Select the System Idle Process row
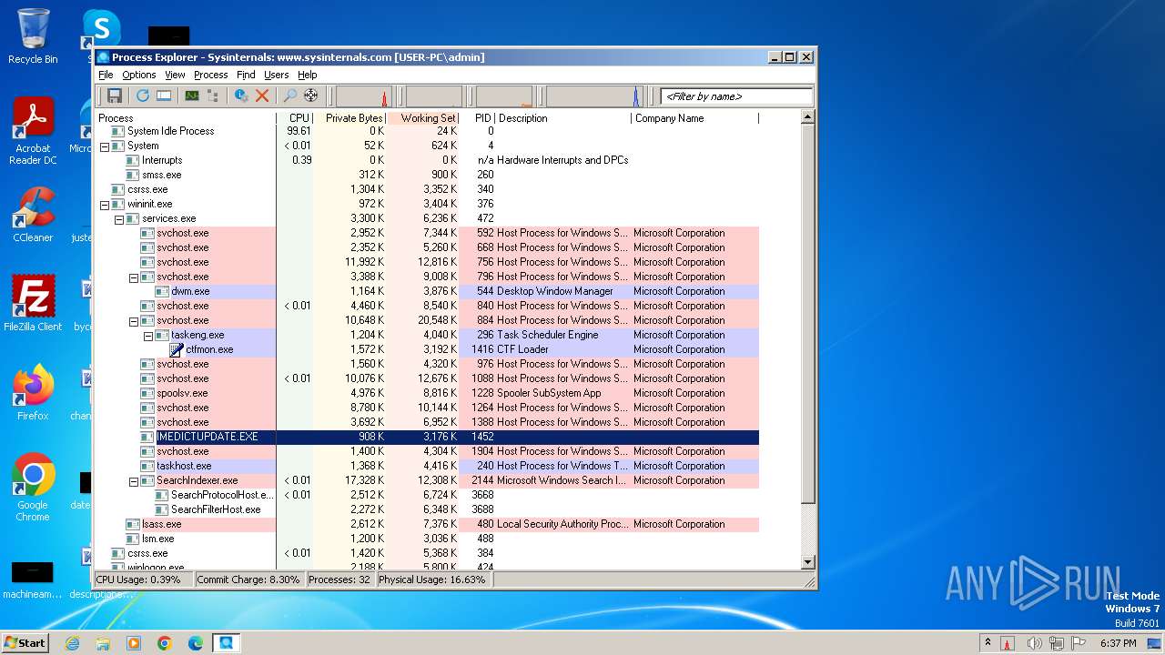Viewport: 1165px width, 655px height. pyautogui.click(x=427, y=131)
